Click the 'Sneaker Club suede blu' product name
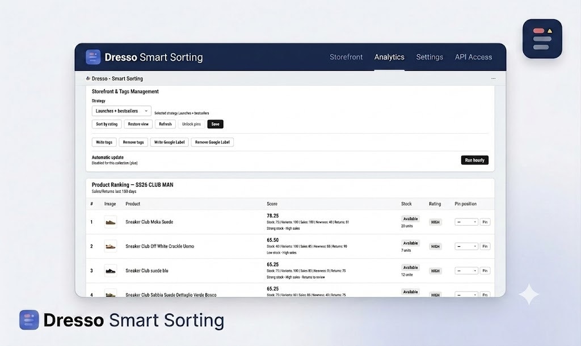Viewport: 581px width, 346px height. [x=147, y=271]
